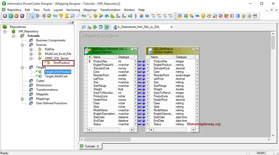Click the yellow arrow icon near toolbar end

tap(249, 16)
